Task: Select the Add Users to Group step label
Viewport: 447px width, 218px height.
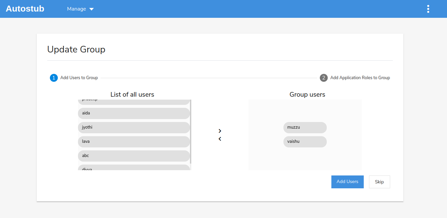Action: point(79,78)
